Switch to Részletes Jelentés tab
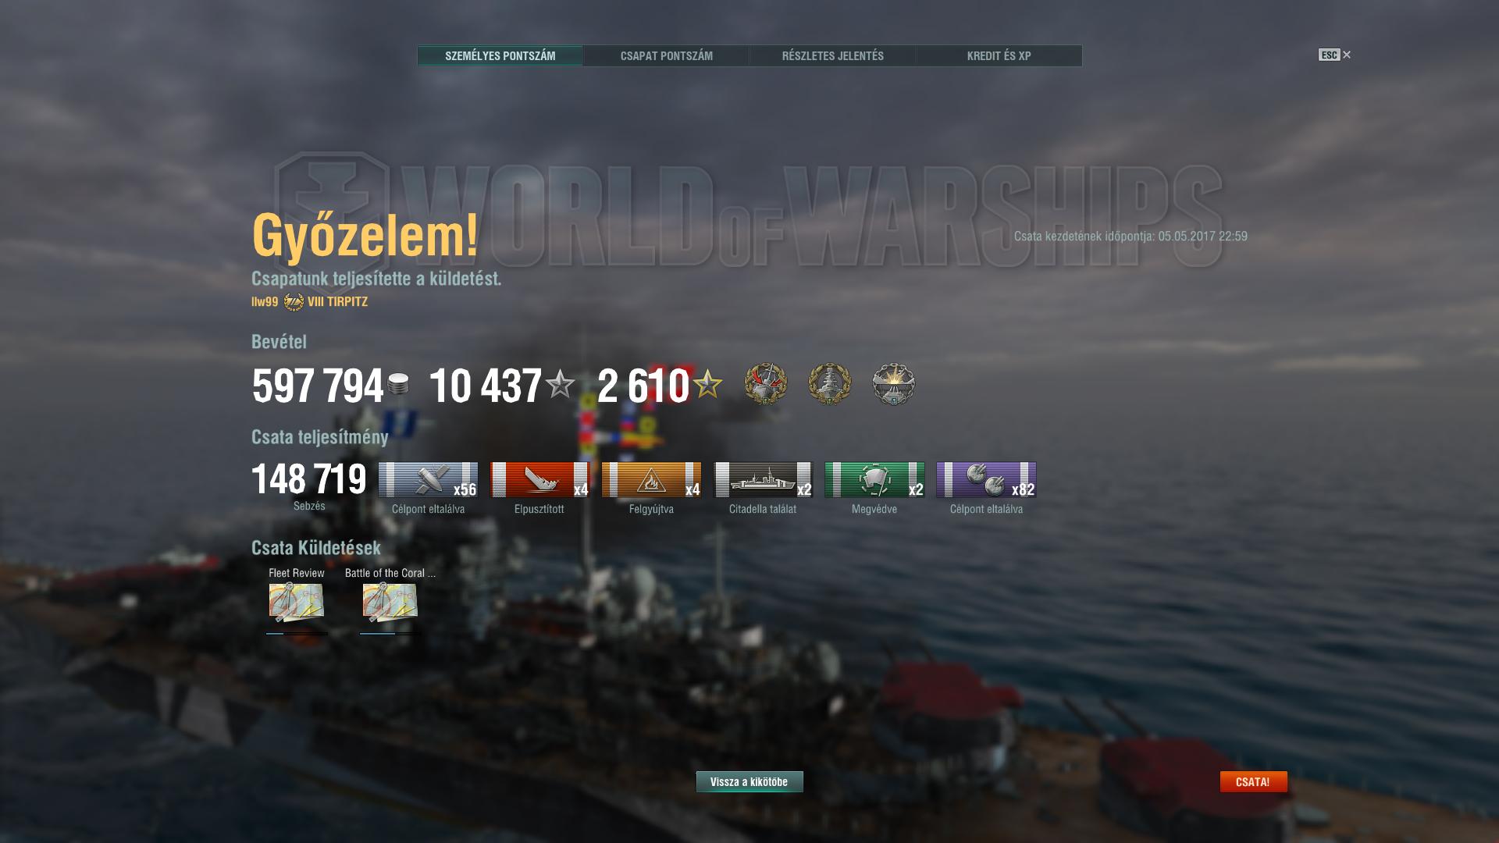1499x843 pixels. pyautogui.click(x=832, y=55)
